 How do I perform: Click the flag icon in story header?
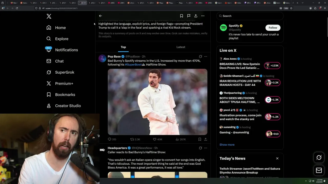(189, 16)
